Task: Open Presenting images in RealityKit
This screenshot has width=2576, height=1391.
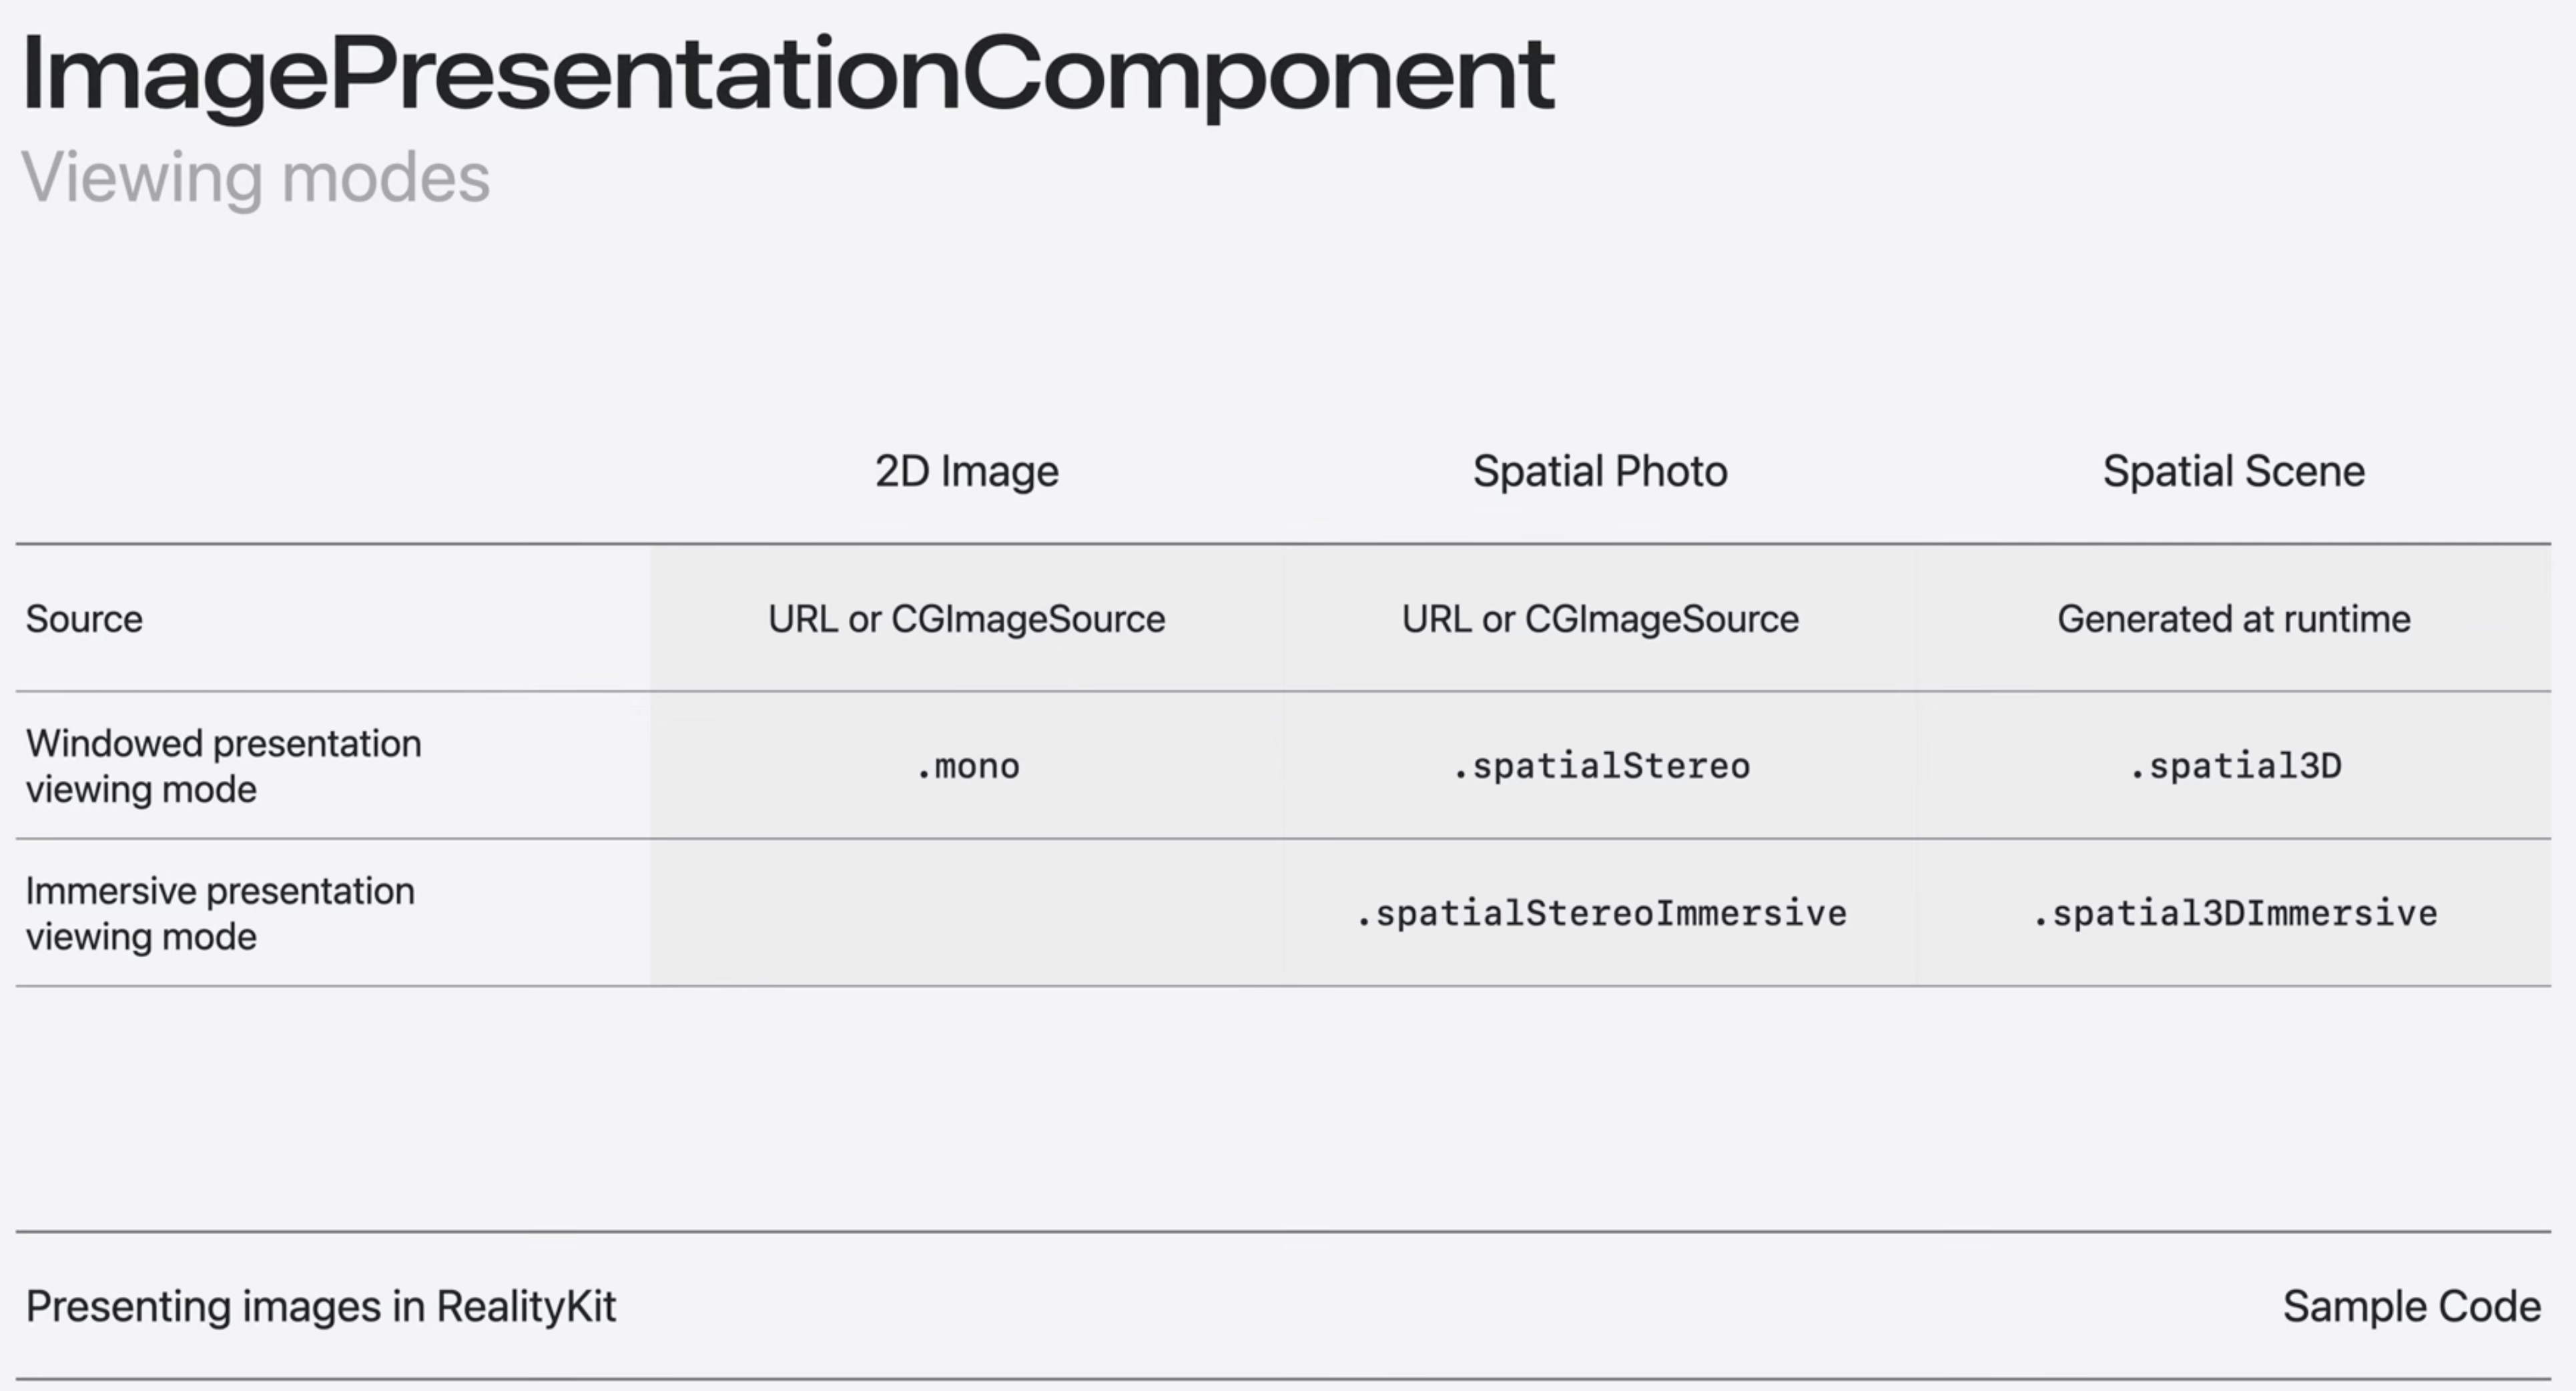Action: (x=320, y=1306)
